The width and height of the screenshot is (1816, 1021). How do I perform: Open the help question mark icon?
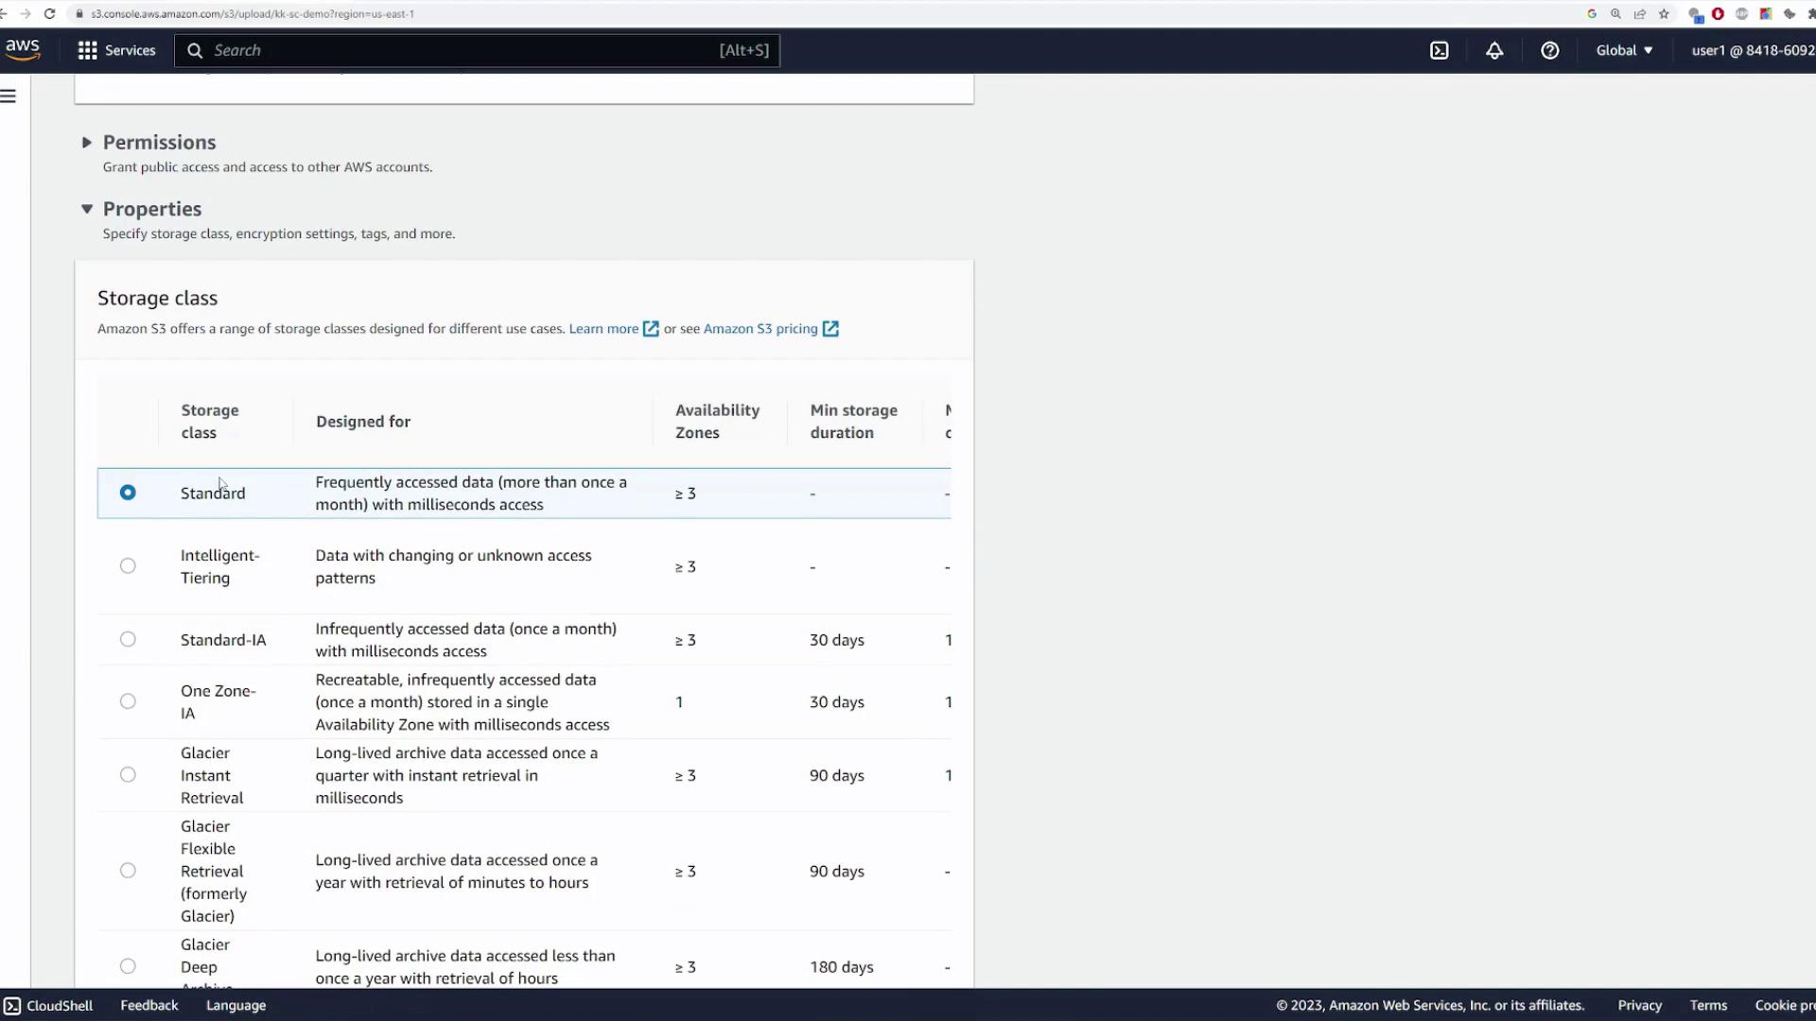pos(1549,50)
